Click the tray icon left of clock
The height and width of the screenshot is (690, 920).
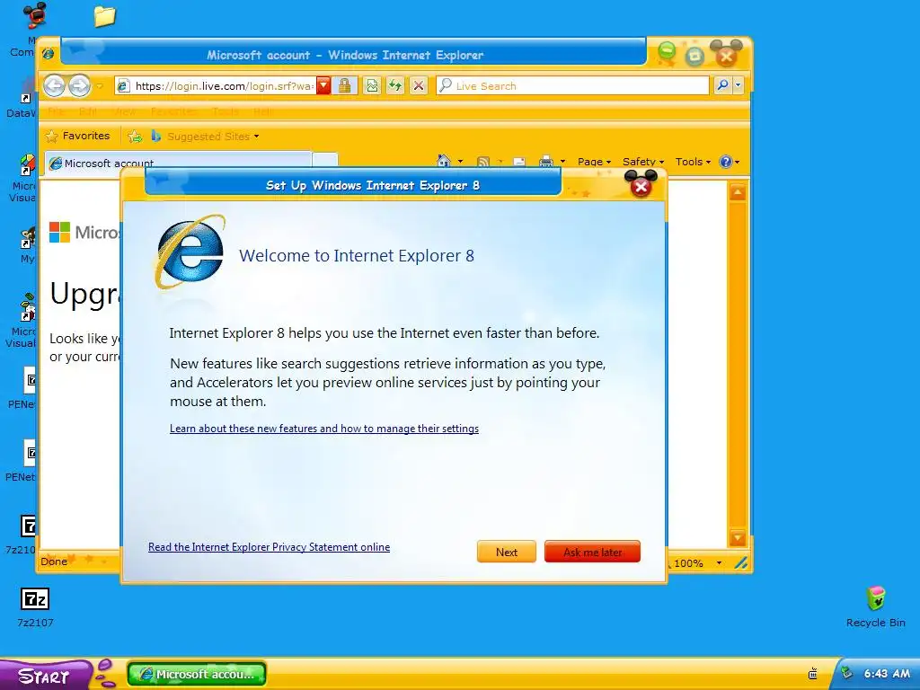tap(846, 673)
